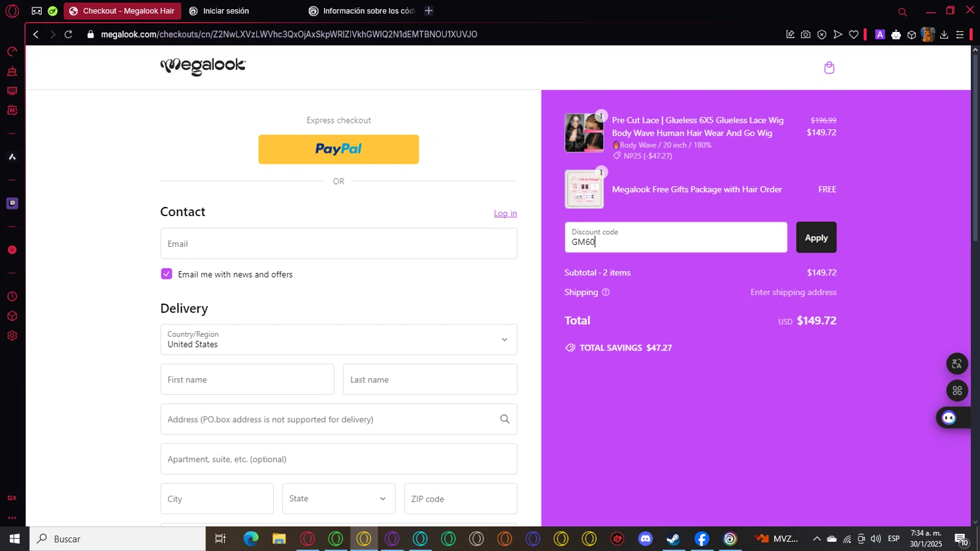Click the Opera GX logo menu
The width and height of the screenshot is (980, 551).
pyautogui.click(x=12, y=11)
